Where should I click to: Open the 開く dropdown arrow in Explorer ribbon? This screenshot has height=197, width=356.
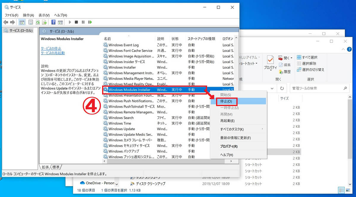point(291,58)
